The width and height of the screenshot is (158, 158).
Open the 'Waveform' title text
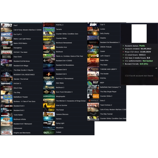coord(60,128)
